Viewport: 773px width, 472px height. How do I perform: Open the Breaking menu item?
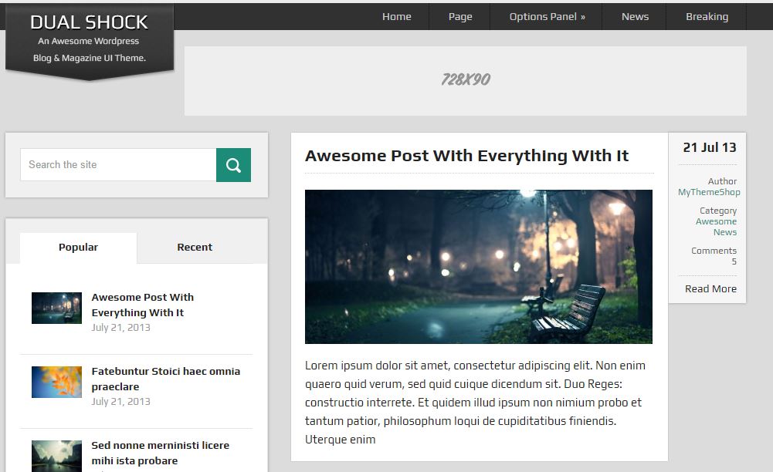pos(707,17)
